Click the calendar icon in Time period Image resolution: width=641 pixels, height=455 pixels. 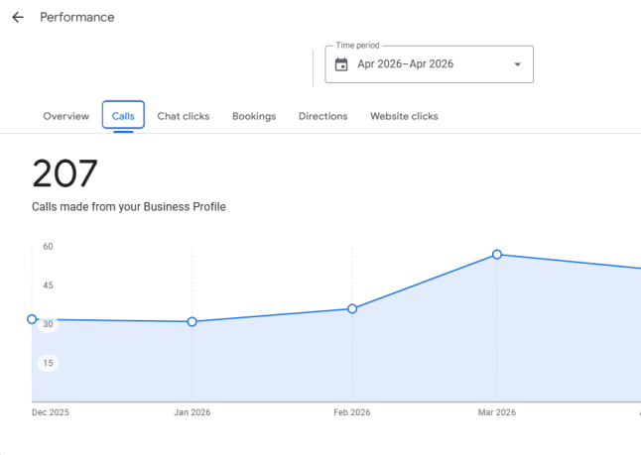[341, 64]
